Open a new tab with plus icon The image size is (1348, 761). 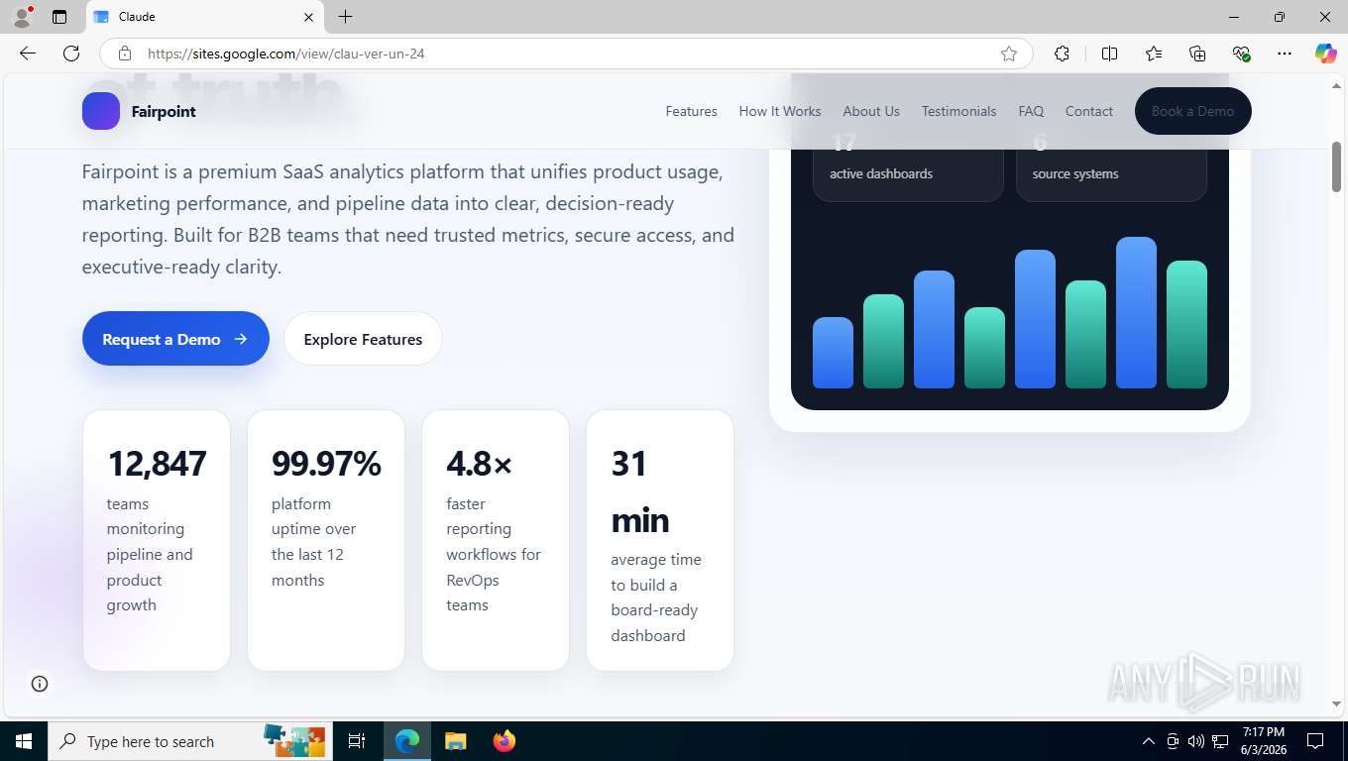(345, 17)
